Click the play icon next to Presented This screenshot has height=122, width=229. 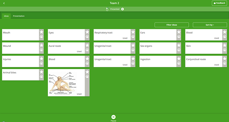(x=123, y=9)
